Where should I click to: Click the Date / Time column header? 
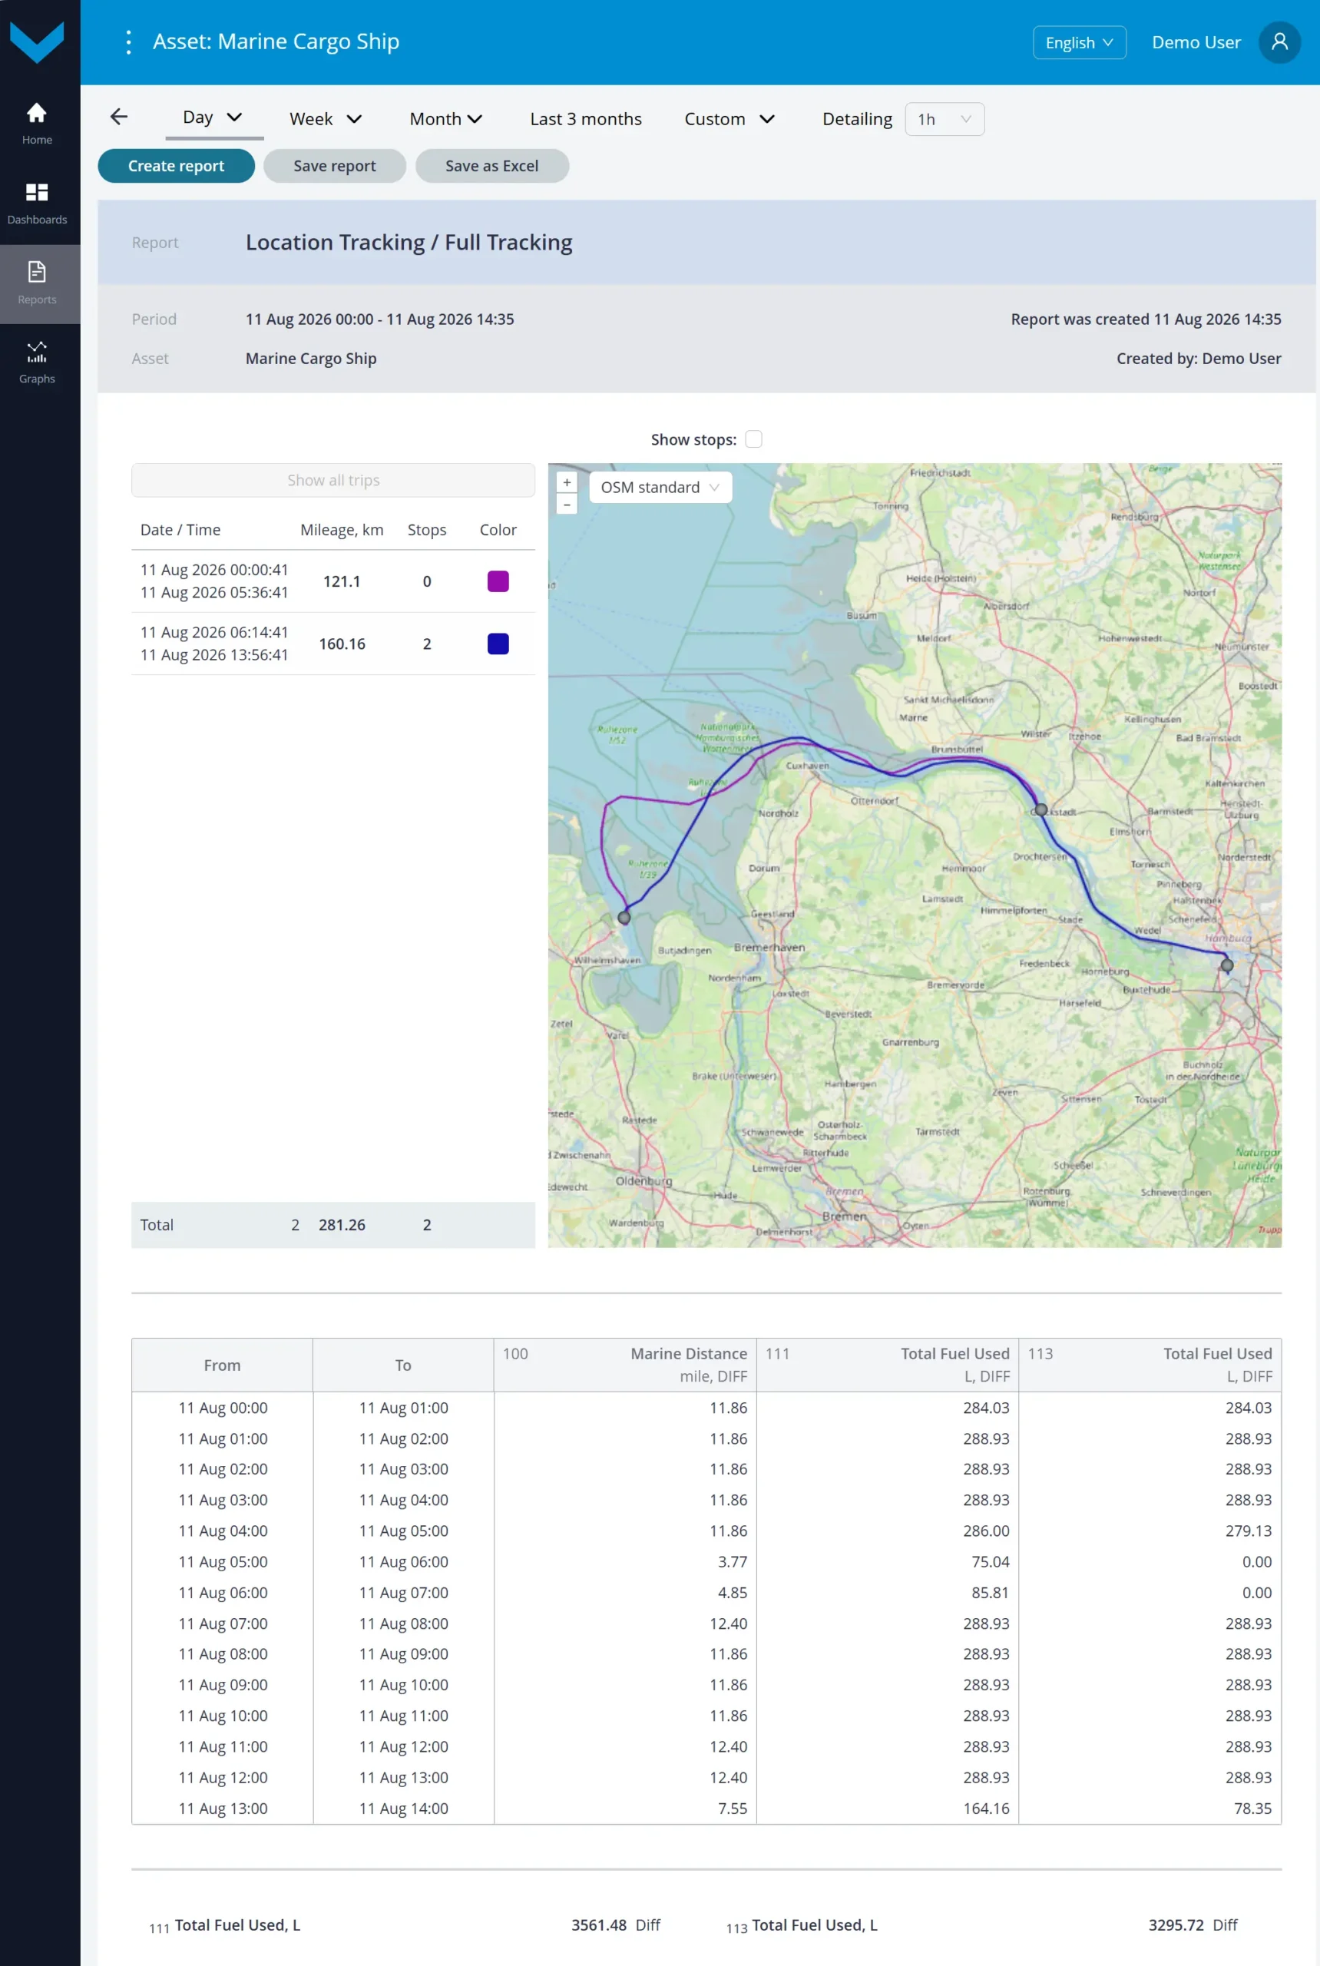[x=180, y=530]
